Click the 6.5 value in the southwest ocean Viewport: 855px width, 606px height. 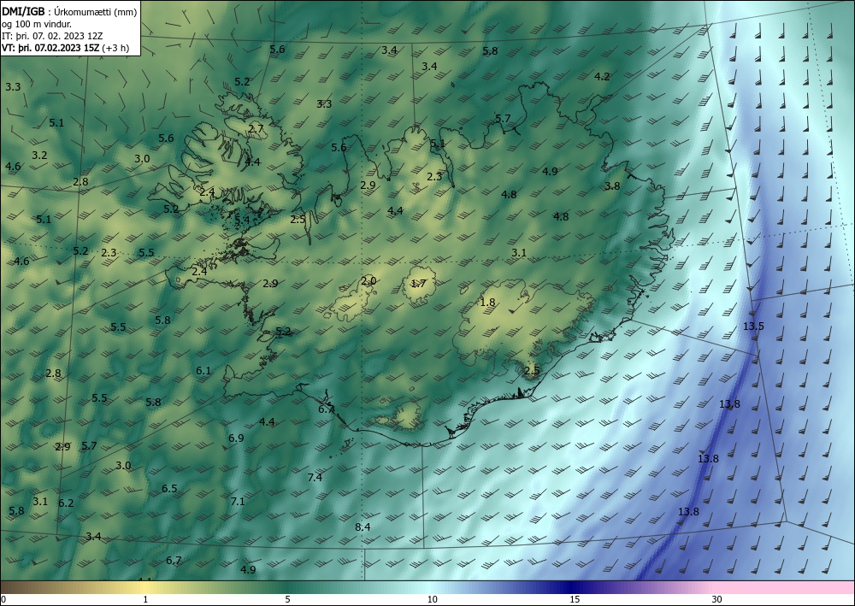tap(169, 488)
